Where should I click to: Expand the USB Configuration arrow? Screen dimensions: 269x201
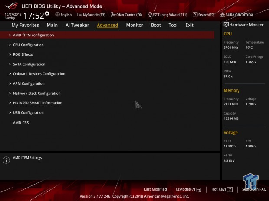tap(10, 112)
